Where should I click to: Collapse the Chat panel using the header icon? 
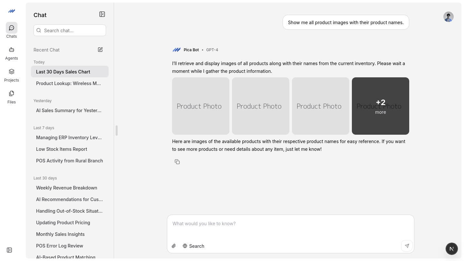click(102, 14)
